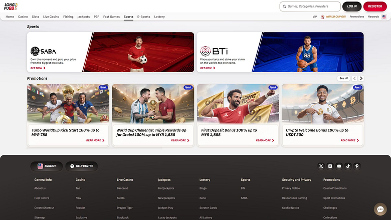
Task: Open the VIP link
Action: pyautogui.click(x=315, y=17)
